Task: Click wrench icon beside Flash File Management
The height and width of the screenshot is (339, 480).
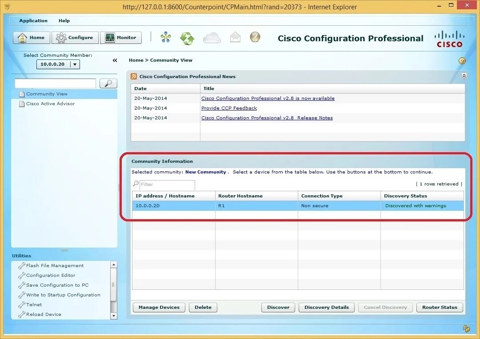Action: click(21, 266)
